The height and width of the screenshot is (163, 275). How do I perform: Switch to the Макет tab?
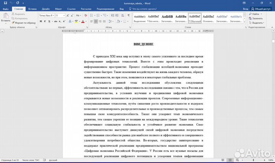tap(58, 9)
